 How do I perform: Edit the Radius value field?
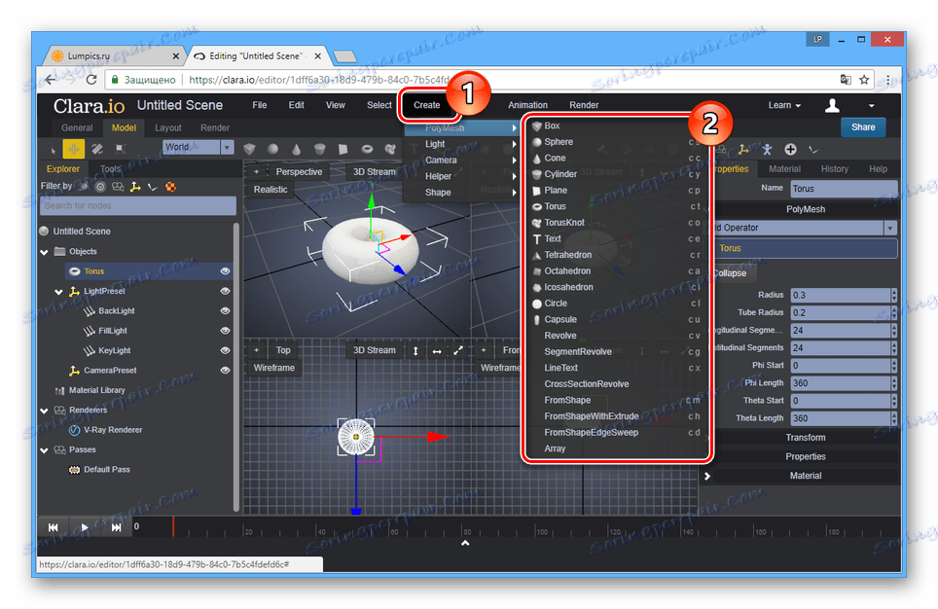[x=840, y=295]
